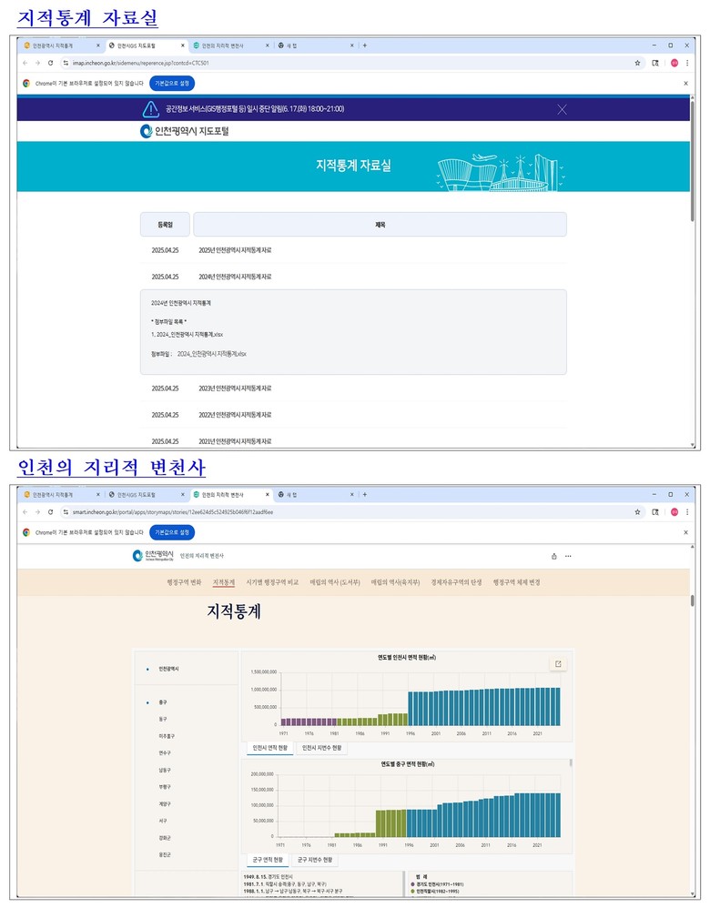The image size is (710, 908).
Task: Select 중구 in the district list
Action: pyautogui.click(x=162, y=702)
